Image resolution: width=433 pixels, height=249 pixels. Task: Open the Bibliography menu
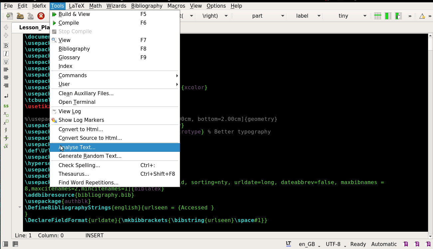click(x=147, y=6)
